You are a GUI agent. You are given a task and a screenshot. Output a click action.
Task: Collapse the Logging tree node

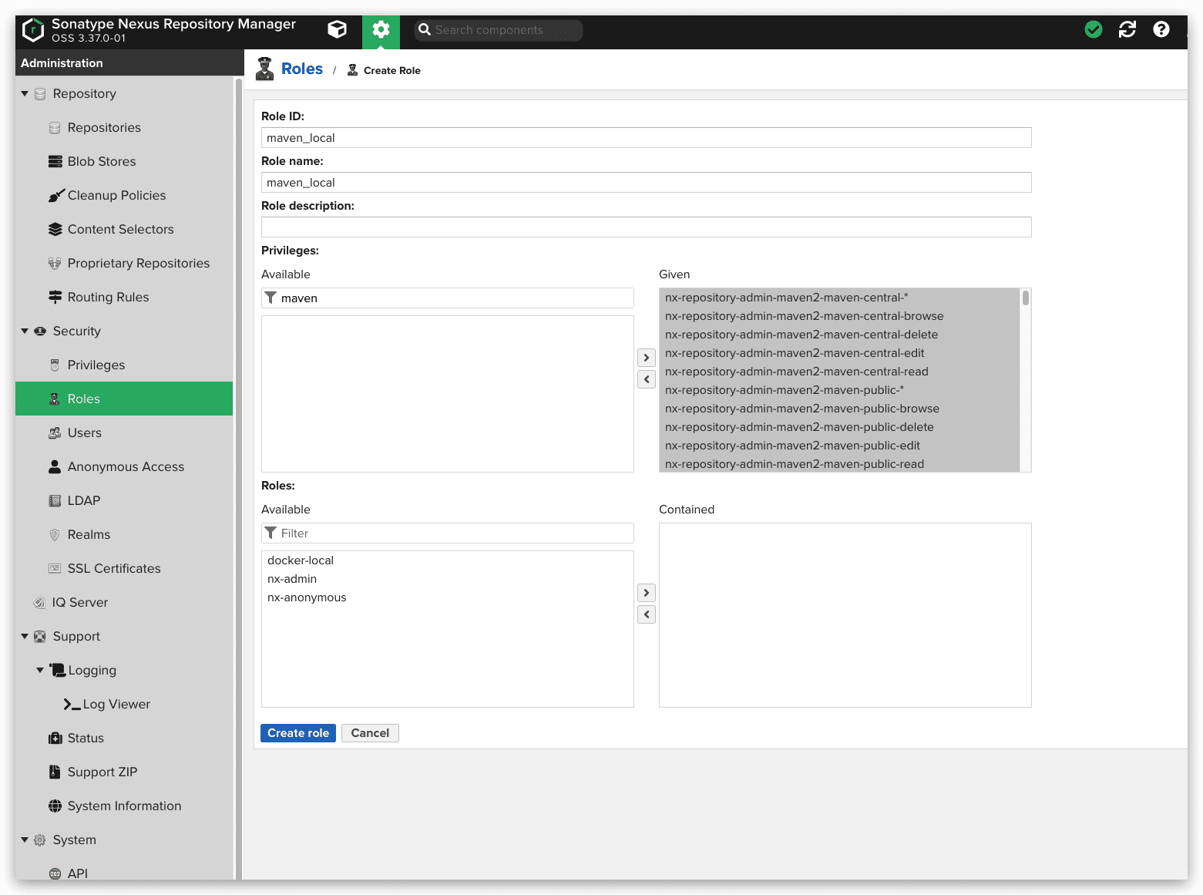[40, 671]
